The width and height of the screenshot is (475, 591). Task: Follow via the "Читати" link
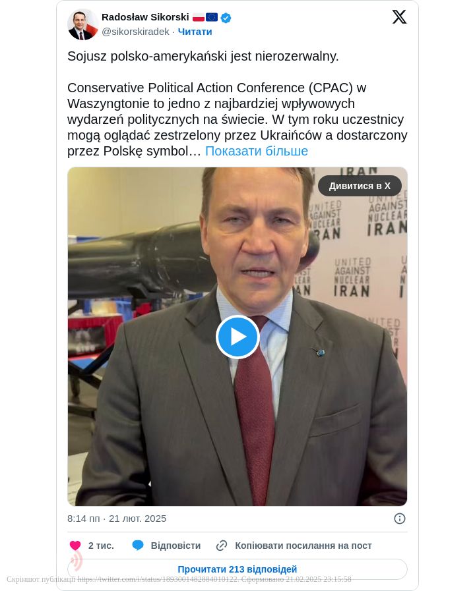click(x=195, y=32)
